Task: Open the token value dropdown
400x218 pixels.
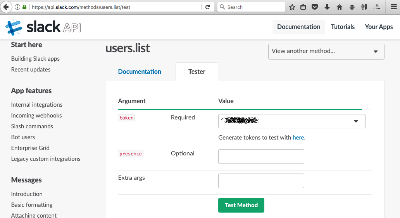Action: coord(292,121)
